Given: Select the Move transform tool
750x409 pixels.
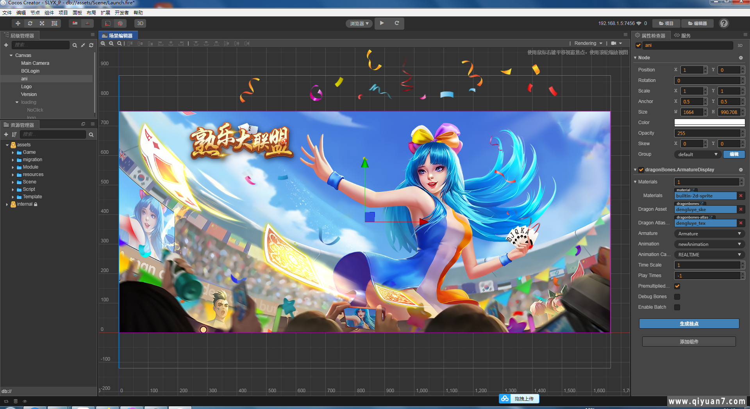Looking at the screenshot, I should (x=18, y=23).
